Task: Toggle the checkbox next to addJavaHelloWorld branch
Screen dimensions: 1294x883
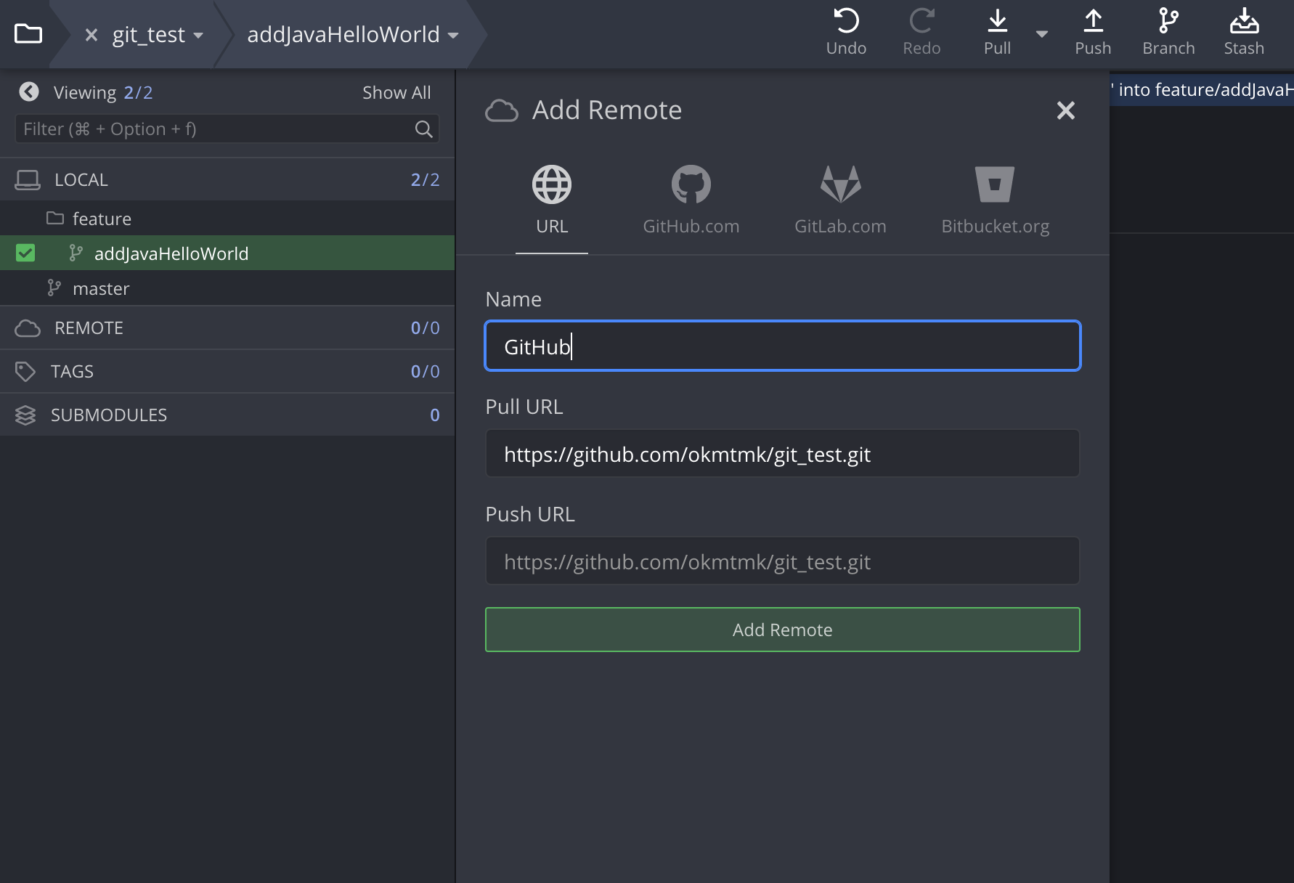Action: pos(25,253)
